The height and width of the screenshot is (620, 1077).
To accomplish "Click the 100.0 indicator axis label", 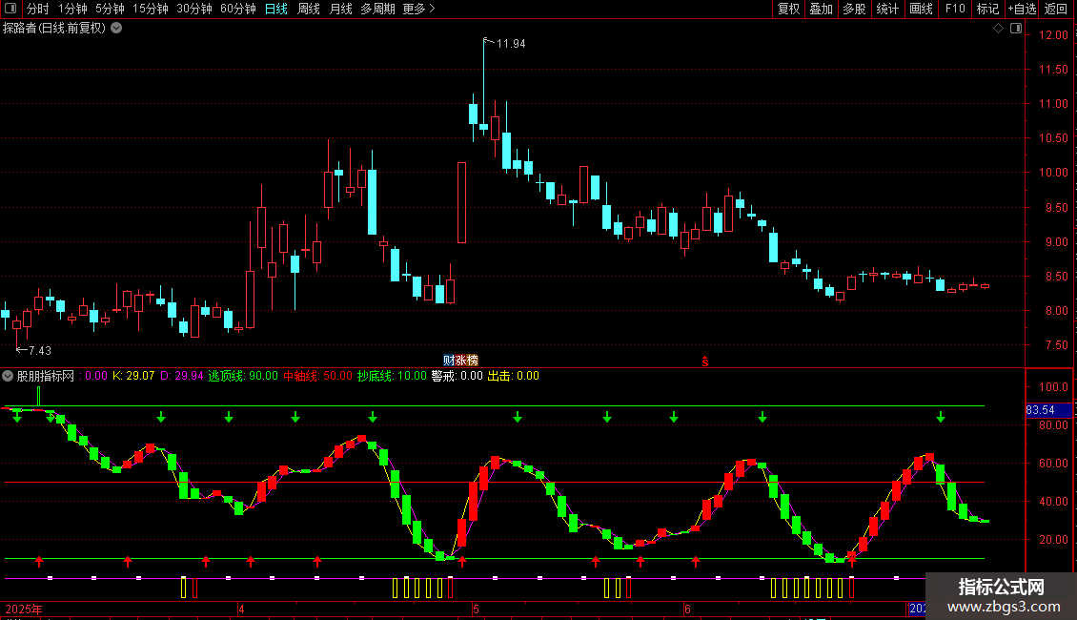I will (1053, 387).
